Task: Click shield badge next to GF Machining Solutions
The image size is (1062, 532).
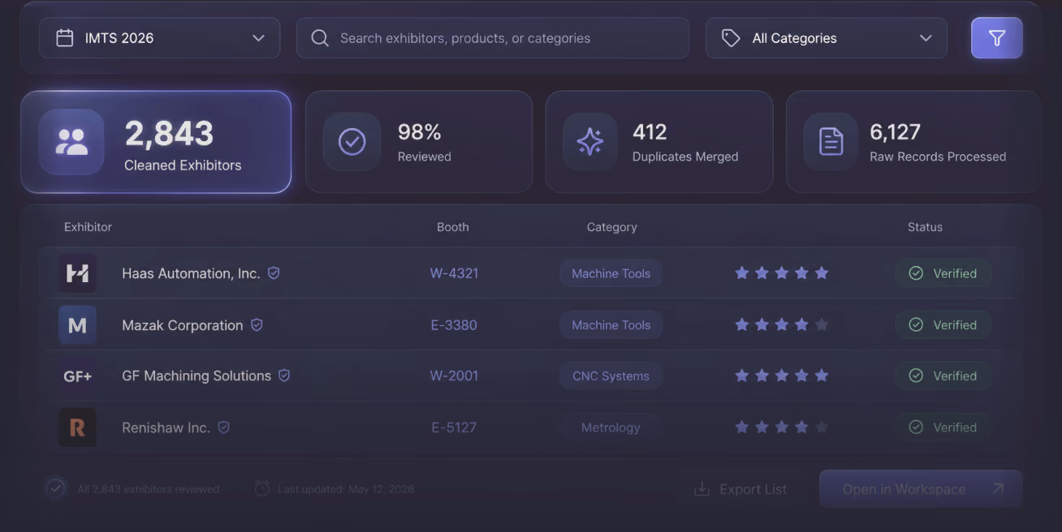Action: point(284,375)
